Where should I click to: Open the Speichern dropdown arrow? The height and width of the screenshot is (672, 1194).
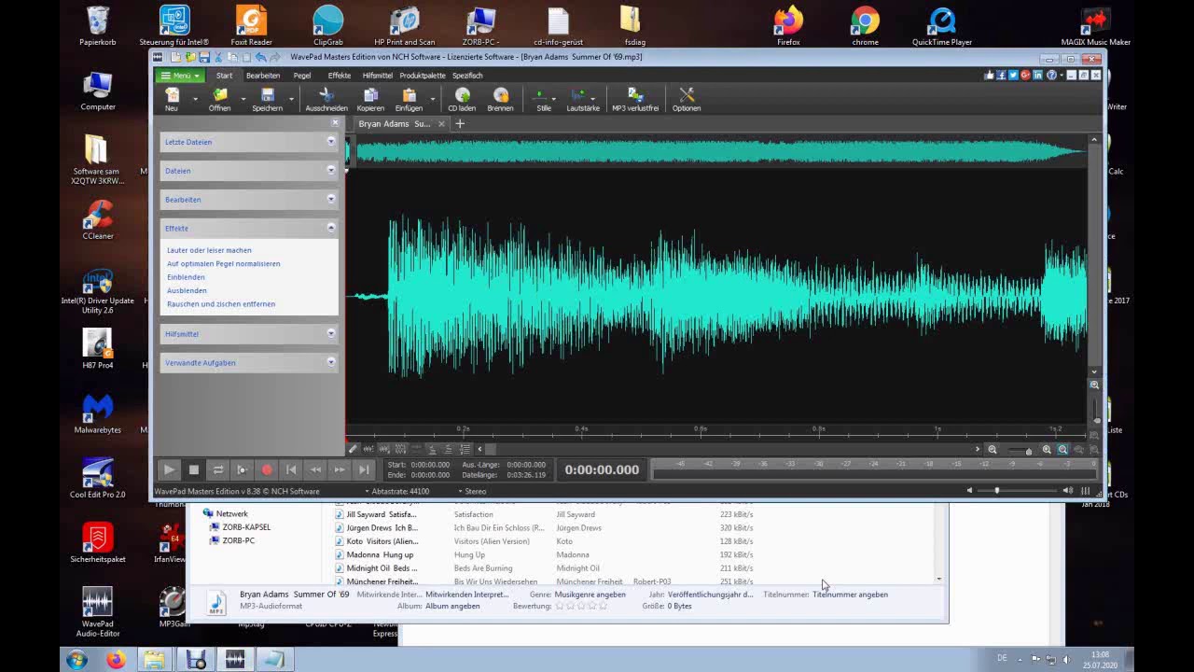[x=291, y=99]
